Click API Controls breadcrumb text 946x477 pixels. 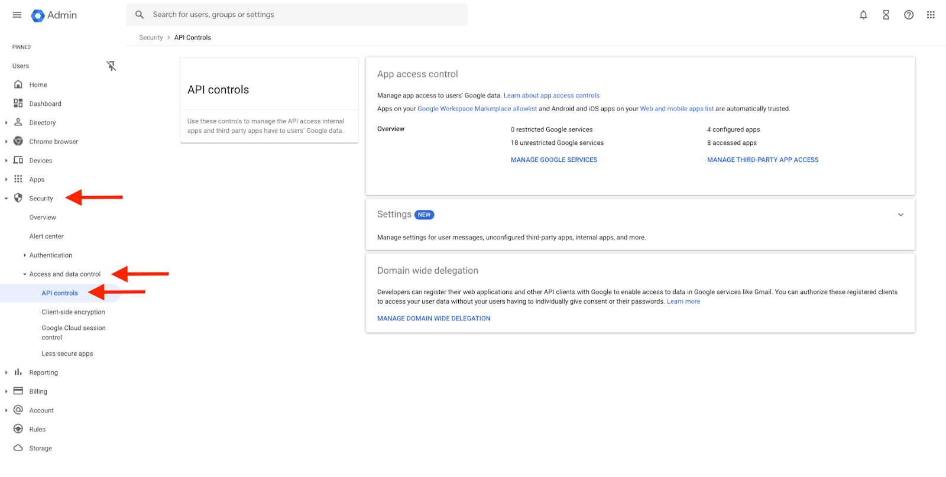tap(193, 37)
